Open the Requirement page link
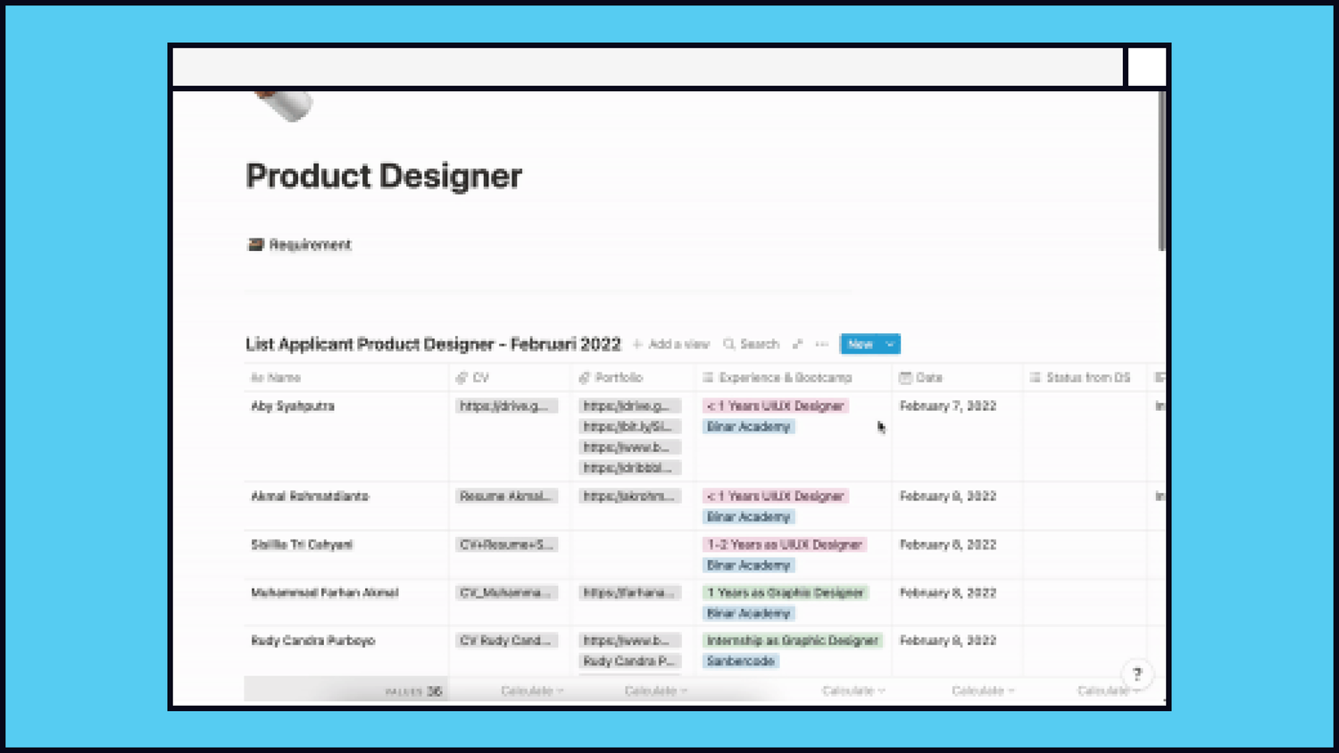Screen dimensions: 1339x753 299,245
